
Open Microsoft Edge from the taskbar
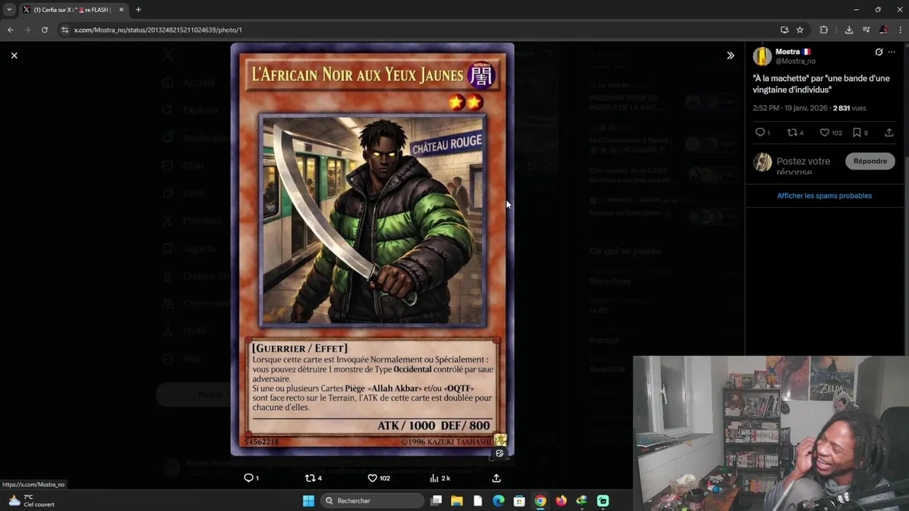point(499,501)
